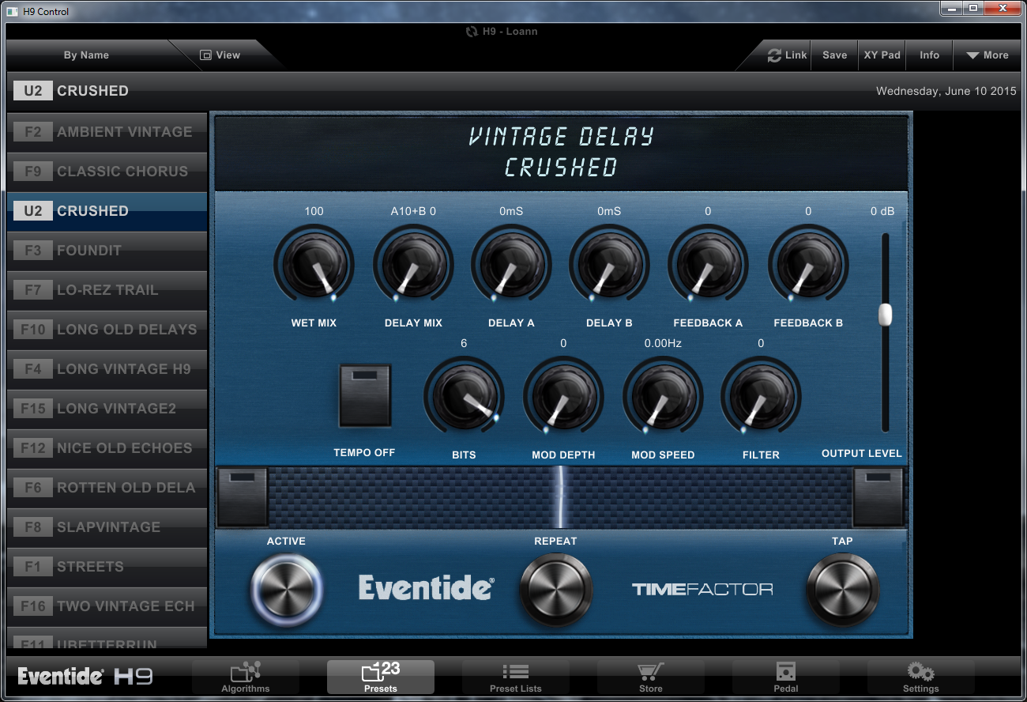
Task: Click the Link sync button
Action: tap(787, 55)
